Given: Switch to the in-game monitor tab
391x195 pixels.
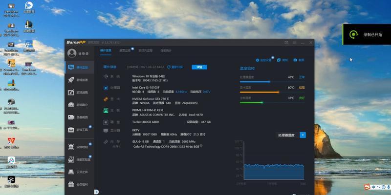Looking at the screenshot, I should (x=145, y=51).
